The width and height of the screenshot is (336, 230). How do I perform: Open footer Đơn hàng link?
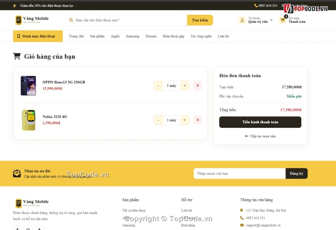188,225
